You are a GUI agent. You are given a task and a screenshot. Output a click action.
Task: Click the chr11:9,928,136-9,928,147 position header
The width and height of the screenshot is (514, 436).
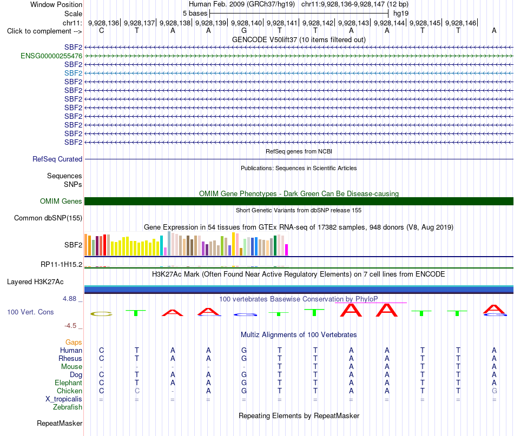(355, 4)
